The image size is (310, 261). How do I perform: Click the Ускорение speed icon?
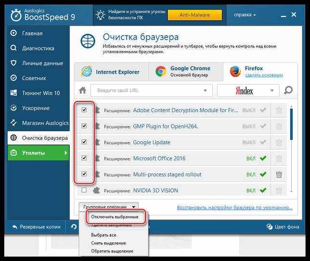pyautogui.click(x=13, y=108)
